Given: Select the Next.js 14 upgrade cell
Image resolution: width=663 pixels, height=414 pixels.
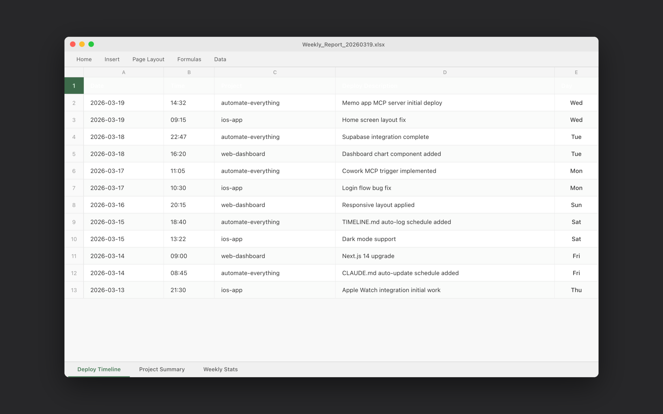Looking at the screenshot, I should point(368,256).
